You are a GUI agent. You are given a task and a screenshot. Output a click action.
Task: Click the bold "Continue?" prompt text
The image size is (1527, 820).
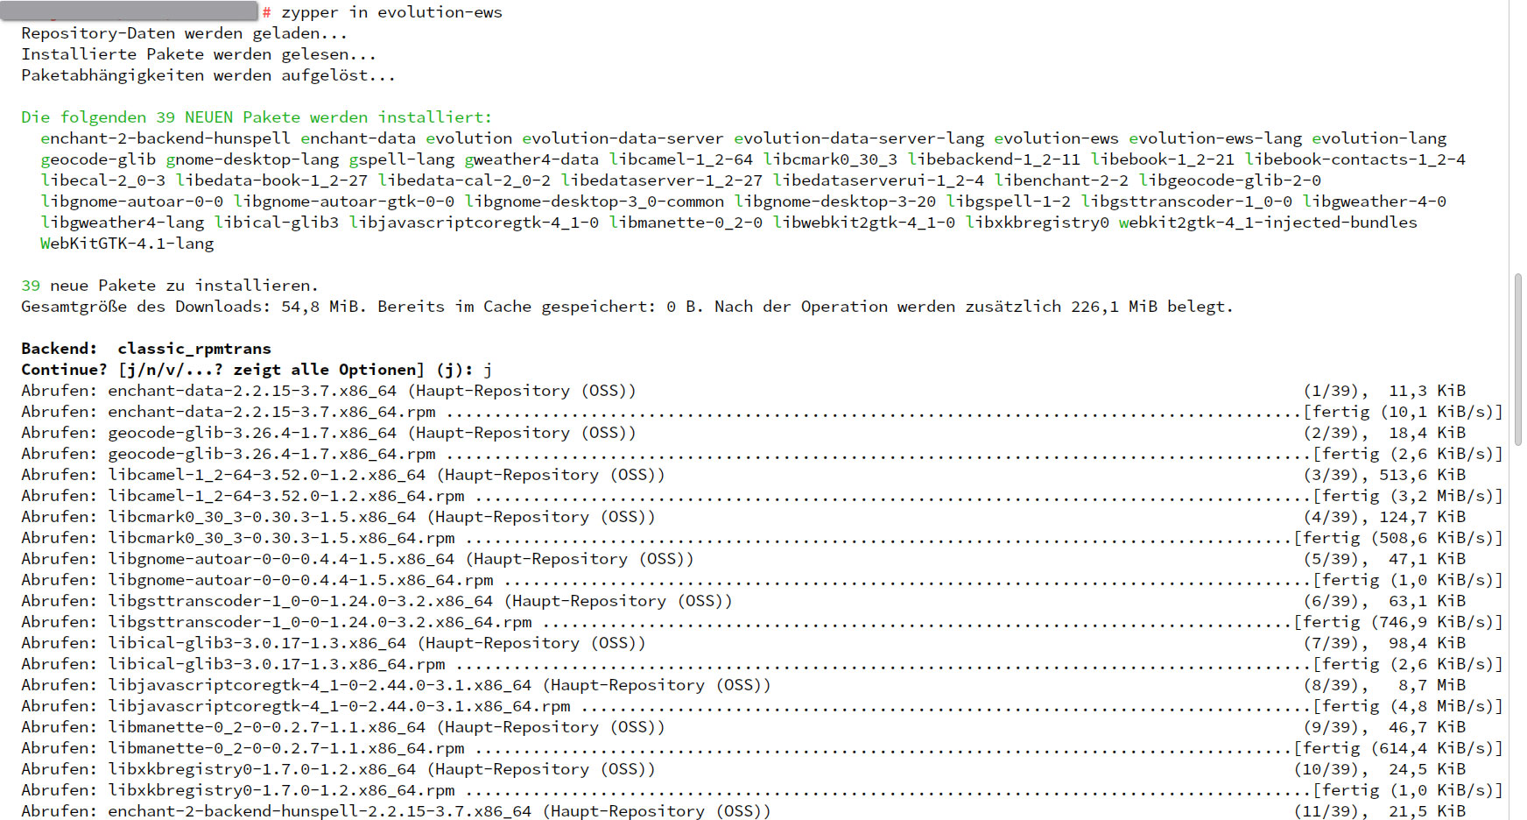(65, 370)
